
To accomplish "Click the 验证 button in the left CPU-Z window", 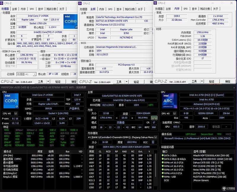I will pyautogui.click(x=58, y=82).
